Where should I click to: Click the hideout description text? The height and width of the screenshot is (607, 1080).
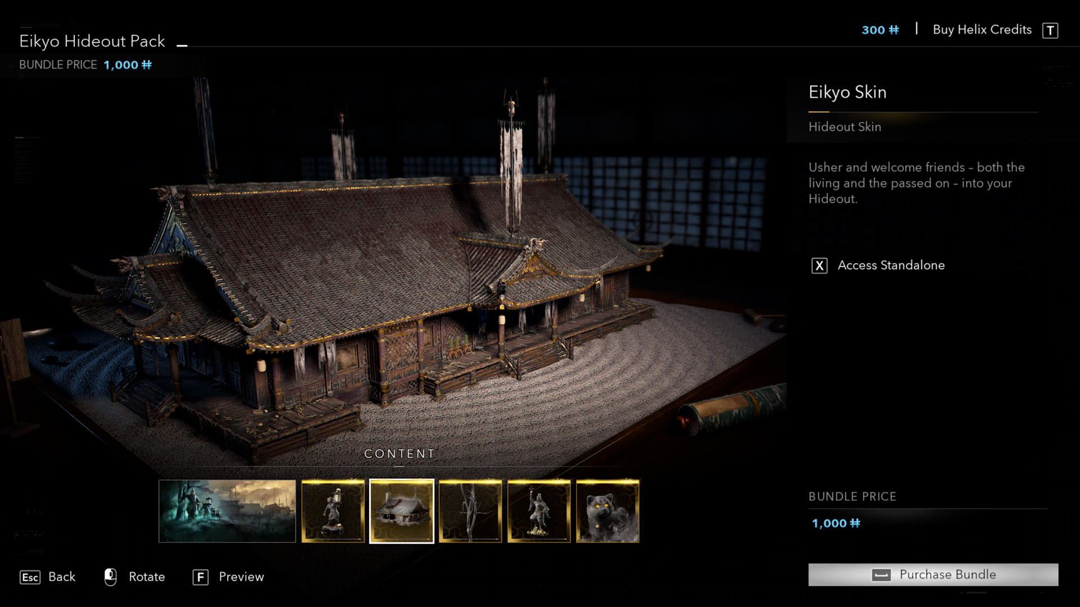pyautogui.click(x=917, y=183)
